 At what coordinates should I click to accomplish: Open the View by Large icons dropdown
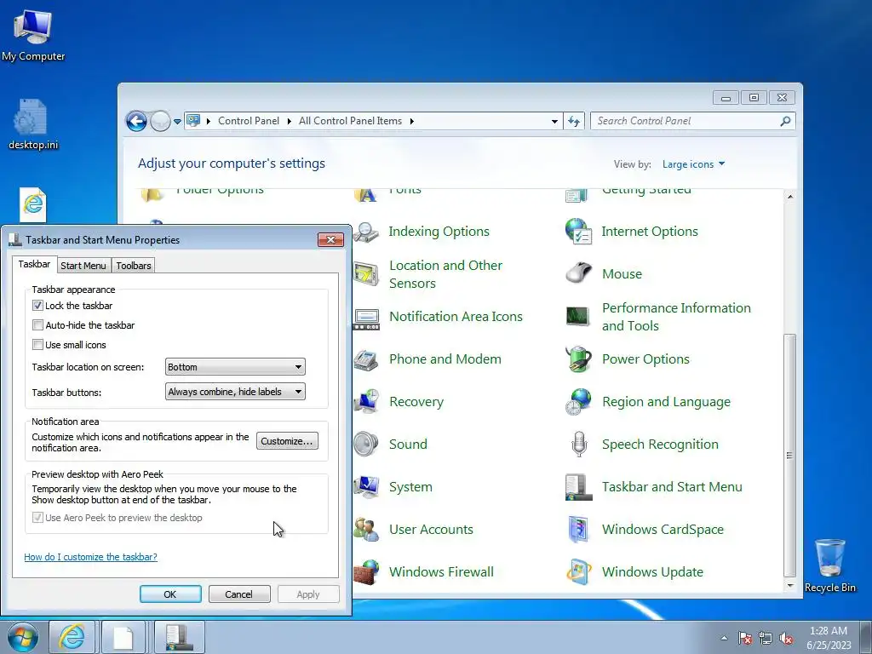[693, 164]
